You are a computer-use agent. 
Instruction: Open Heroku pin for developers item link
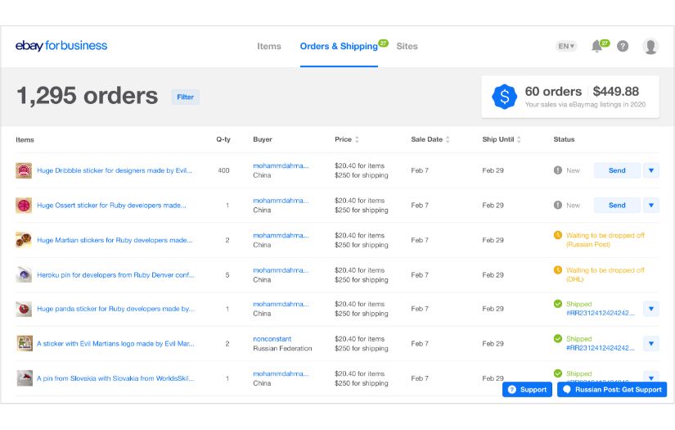pos(115,275)
